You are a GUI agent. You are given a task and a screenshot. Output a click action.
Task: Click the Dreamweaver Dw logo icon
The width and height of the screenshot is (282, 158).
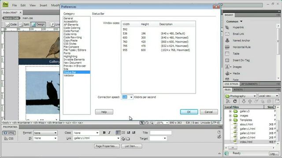[5, 4]
